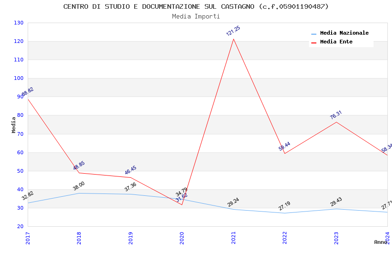Click the 70 y-axis tick label

coord(20,134)
